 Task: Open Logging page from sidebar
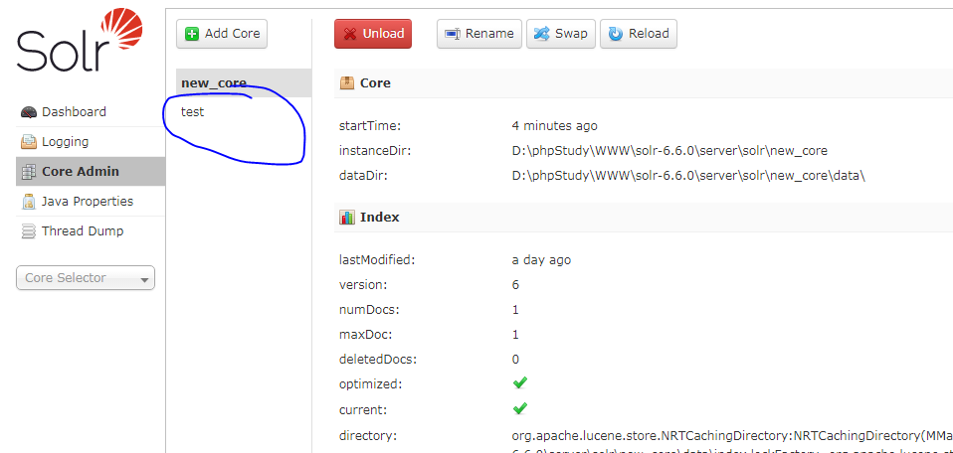click(91, 141)
